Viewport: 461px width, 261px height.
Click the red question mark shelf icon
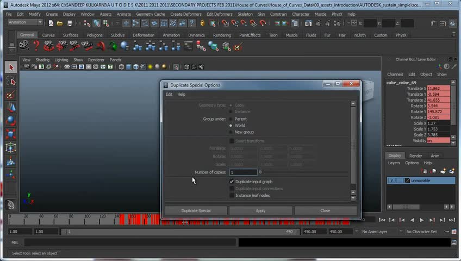coord(36,46)
